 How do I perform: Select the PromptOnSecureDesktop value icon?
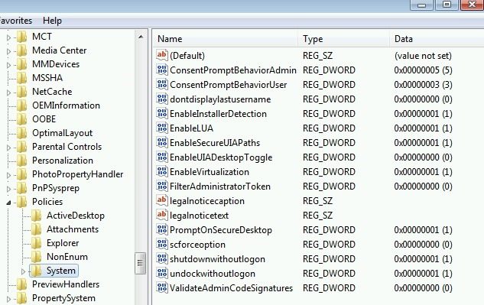click(x=162, y=229)
